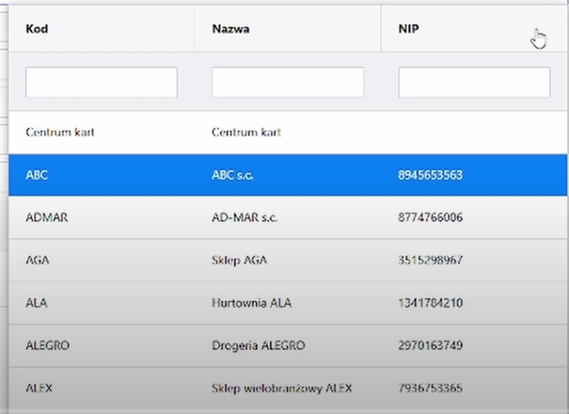The width and height of the screenshot is (569, 414).
Task: Click NIP value 8945653563
Action: (431, 175)
